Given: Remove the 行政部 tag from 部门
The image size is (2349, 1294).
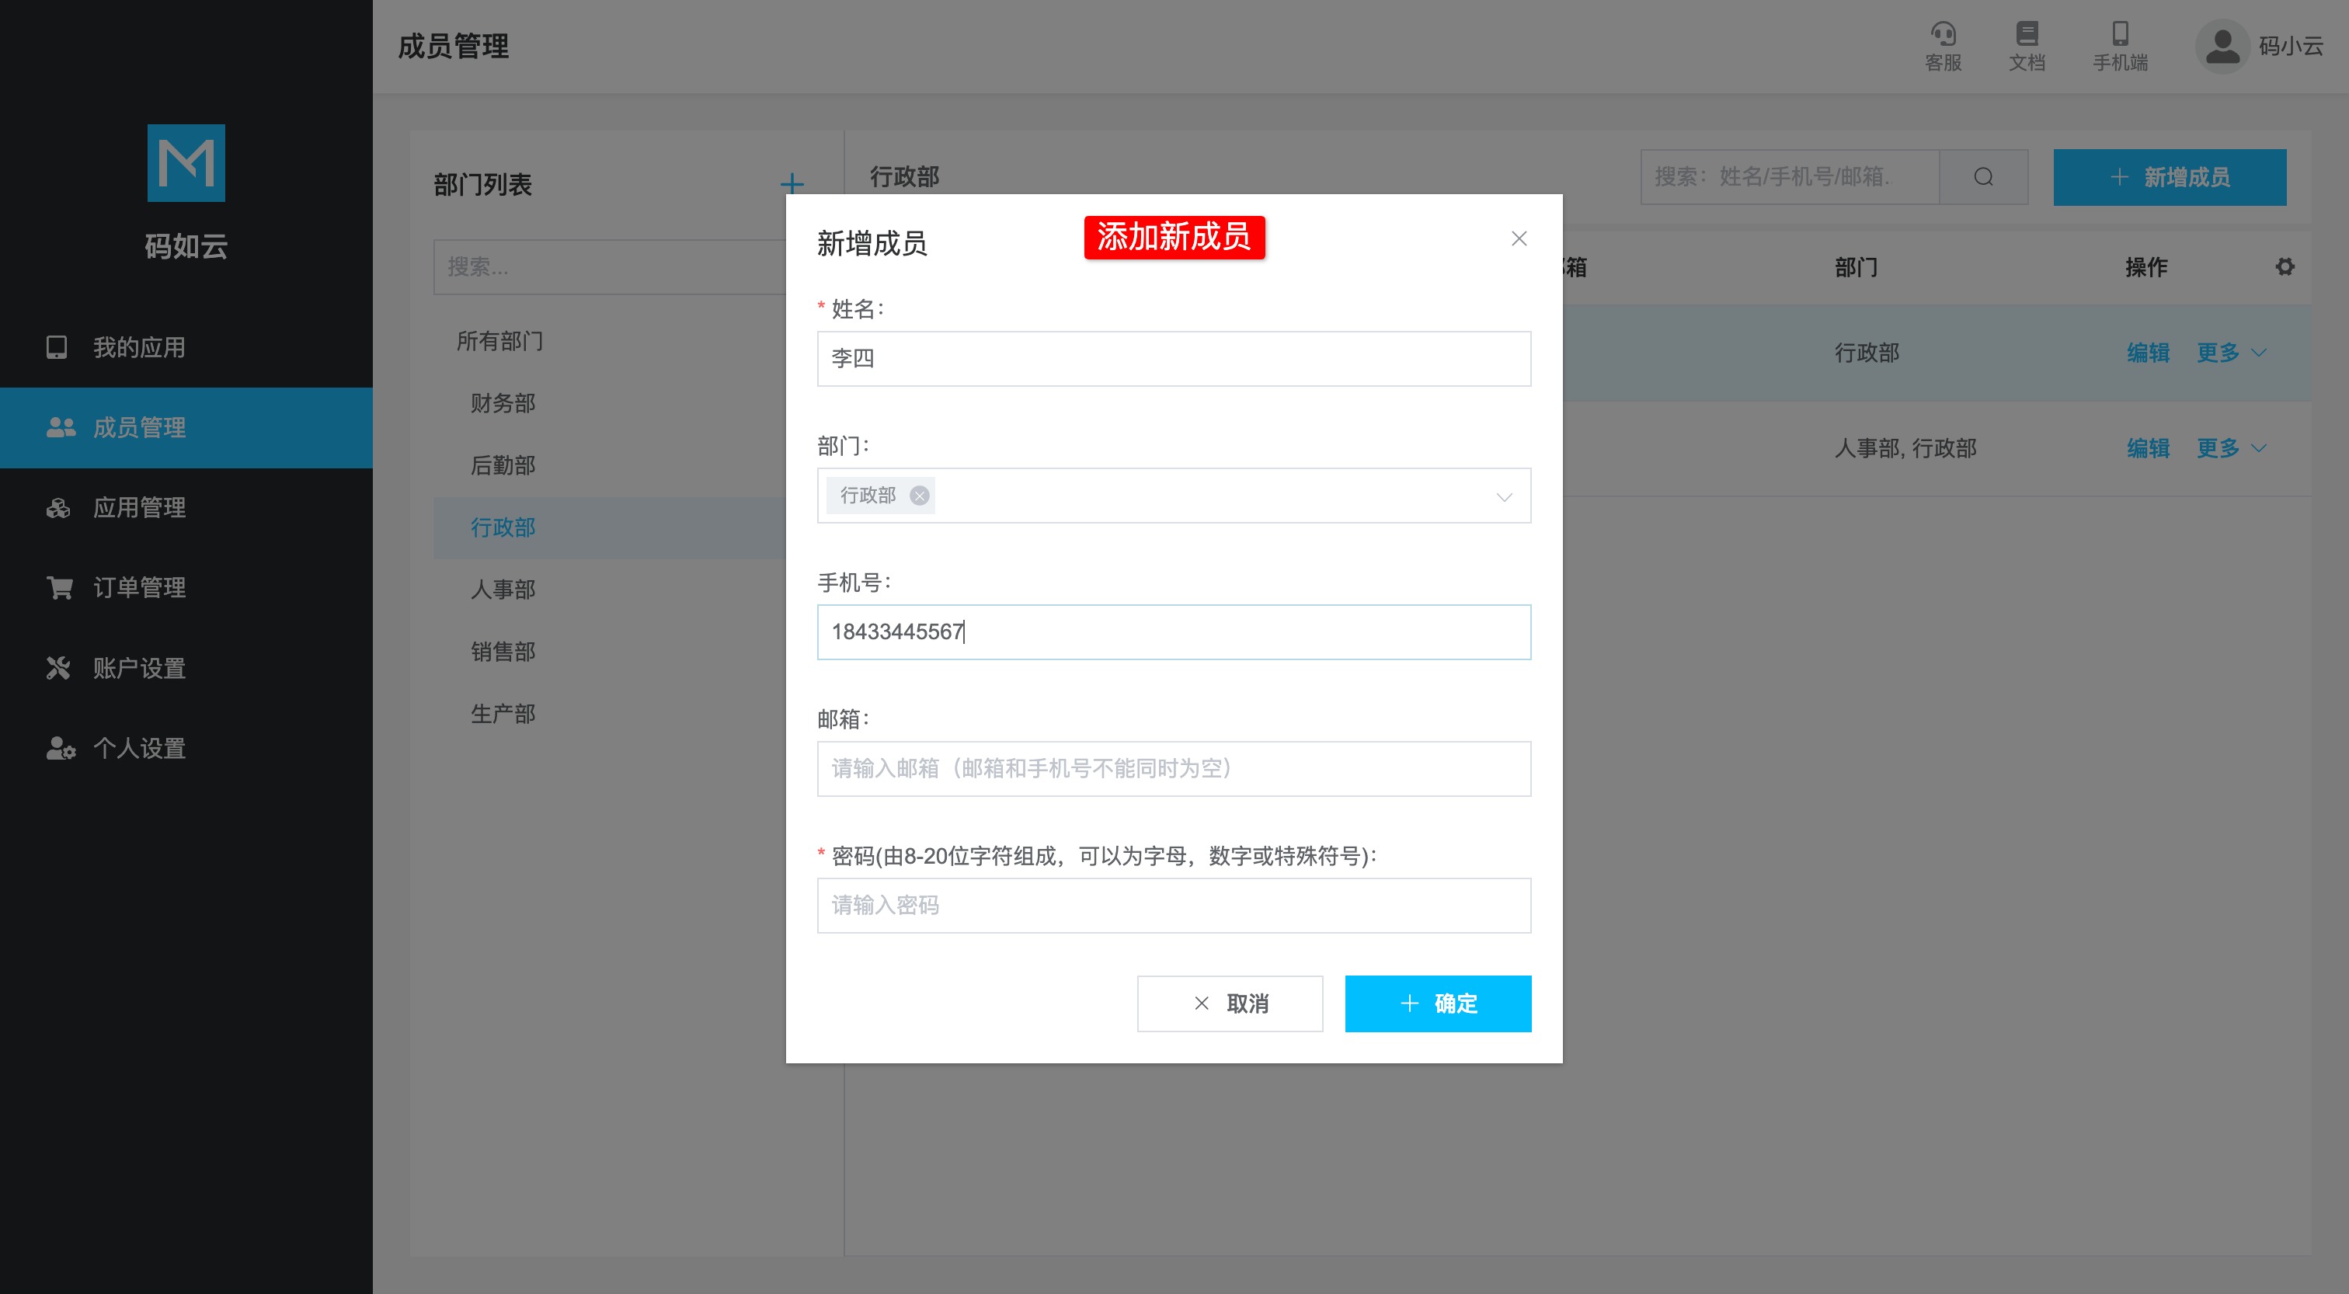Looking at the screenshot, I should [919, 496].
